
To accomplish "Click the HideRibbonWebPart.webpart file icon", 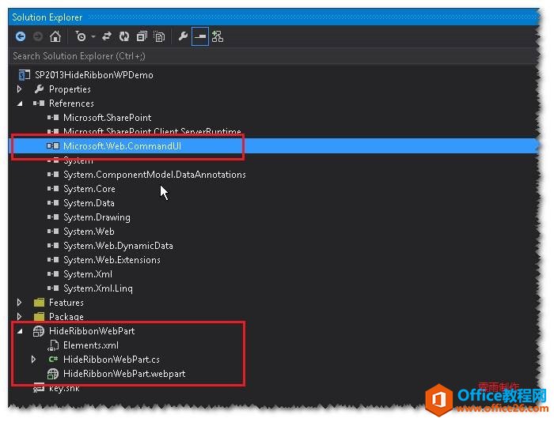I will point(53,374).
